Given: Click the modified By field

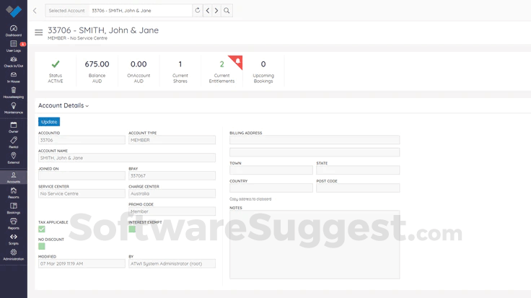Looking at the screenshot, I should click(172, 263).
